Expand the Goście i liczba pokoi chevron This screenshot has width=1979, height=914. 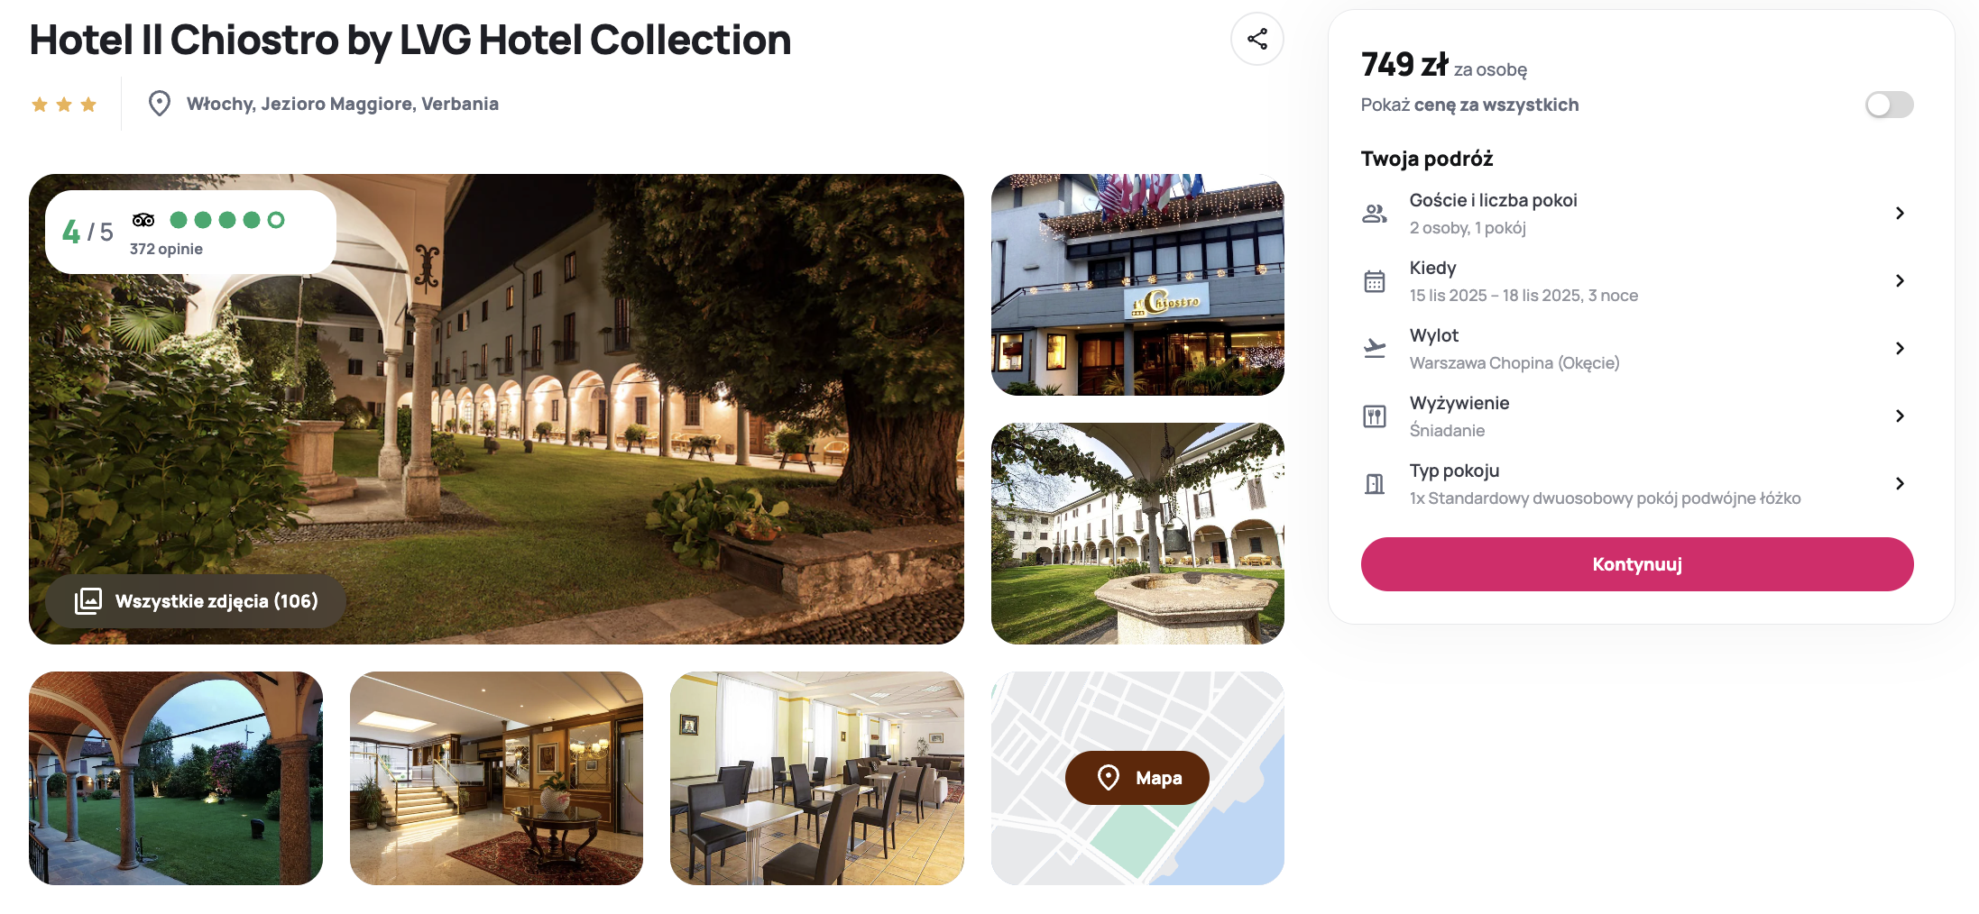click(x=1900, y=214)
